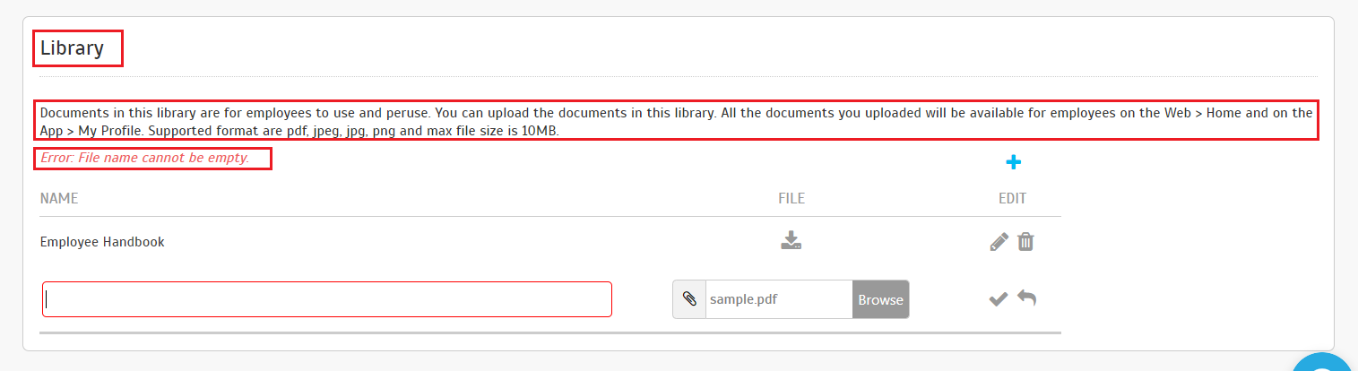Cancel the new entry with revert arrow
Screen dimensions: 1358x371
pos(1027,298)
